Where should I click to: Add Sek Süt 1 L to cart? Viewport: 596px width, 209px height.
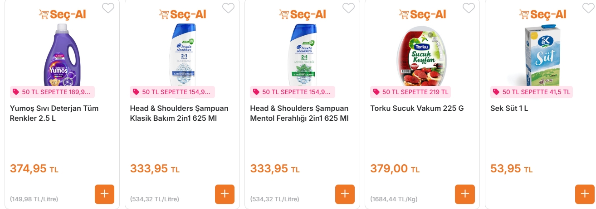585,194
